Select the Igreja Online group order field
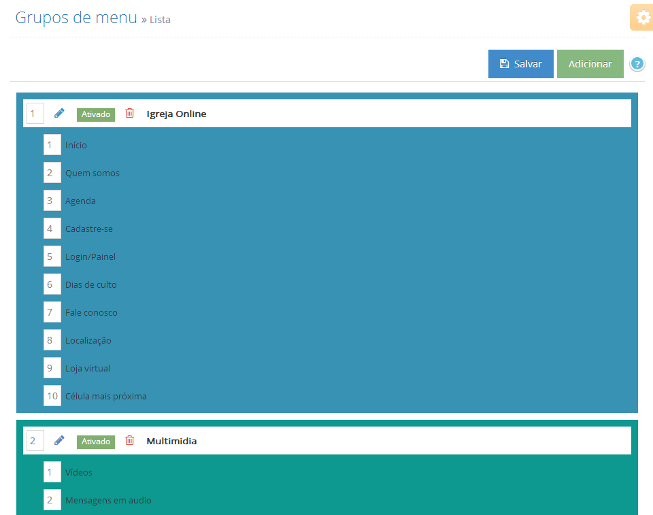Image resolution: width=653 pixels, height=515 pixels. click(x=35, y=114)
